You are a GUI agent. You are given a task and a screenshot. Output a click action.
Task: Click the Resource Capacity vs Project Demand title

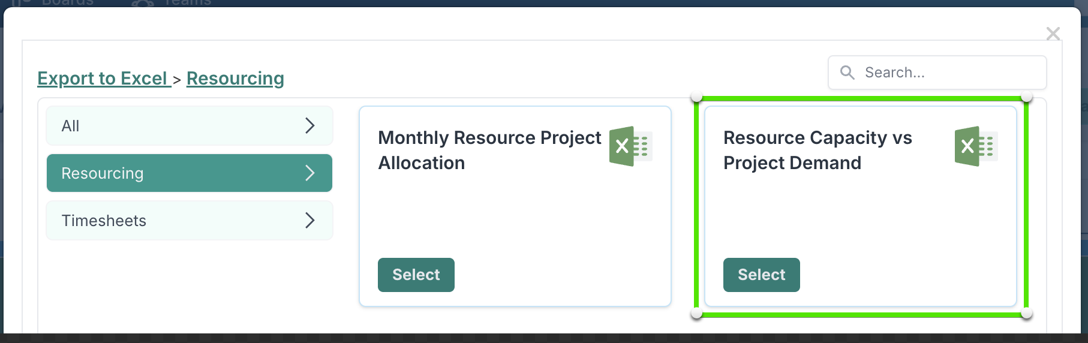point(817,150)
